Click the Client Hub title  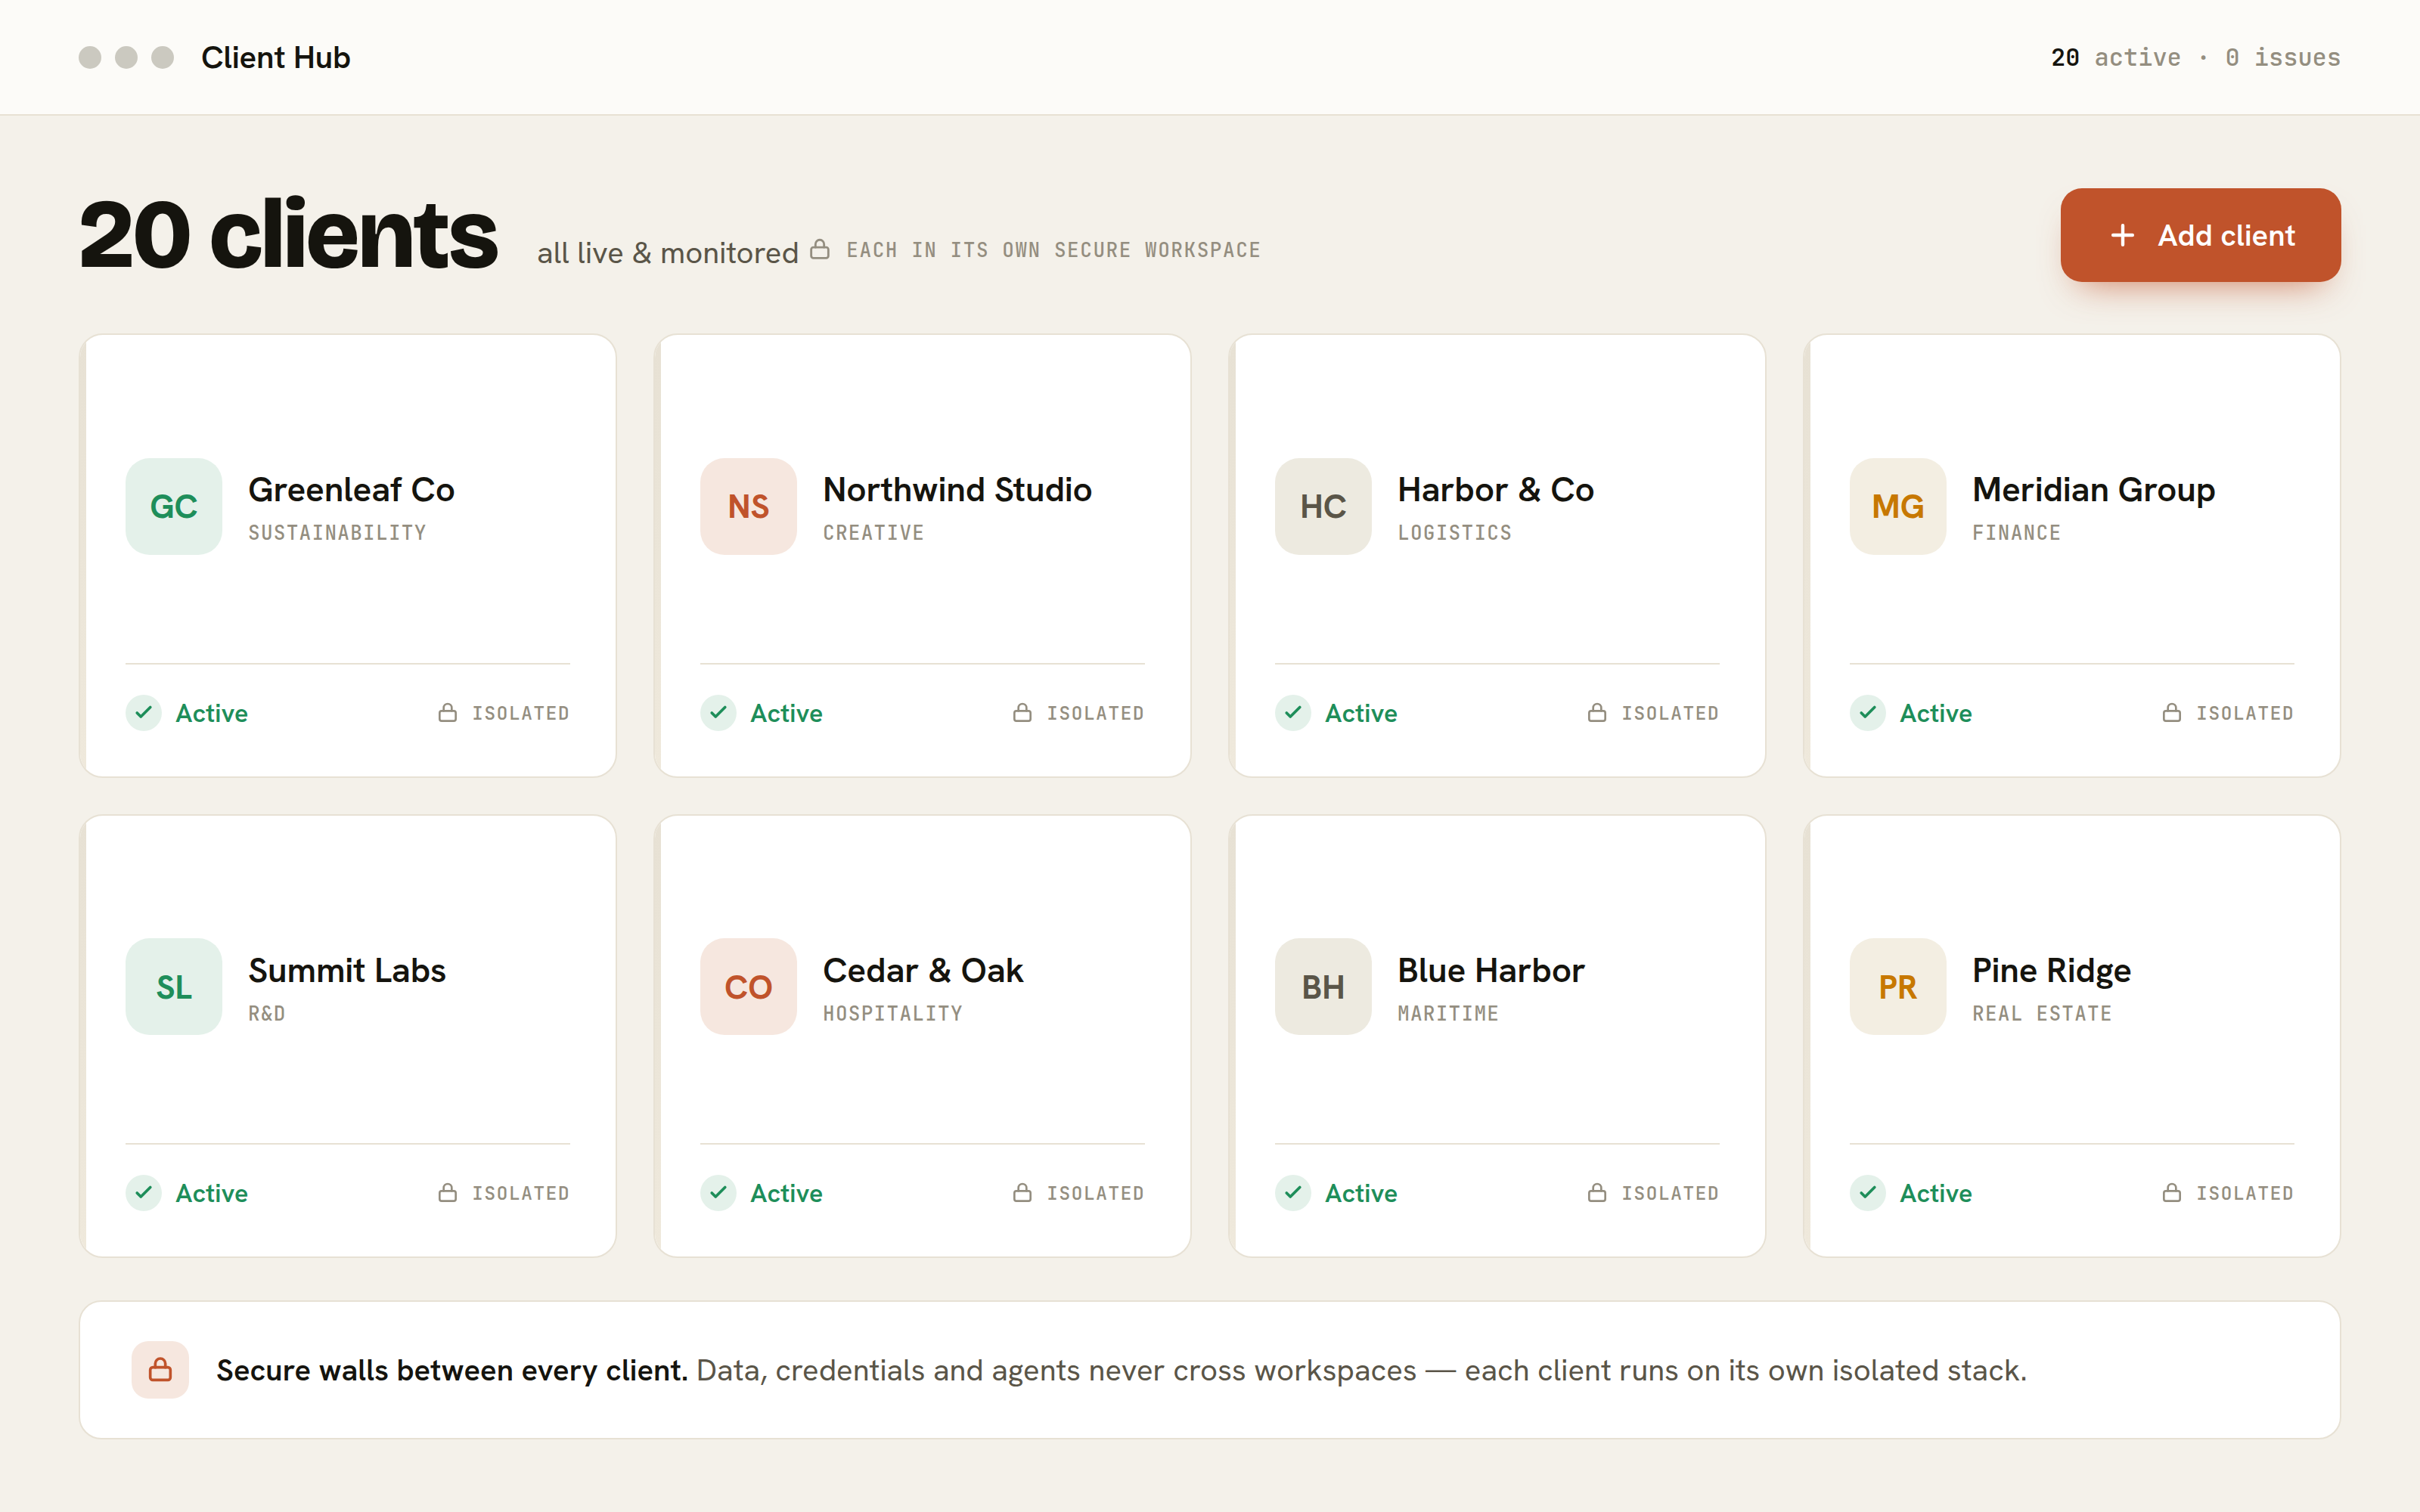tap(275, 57)
